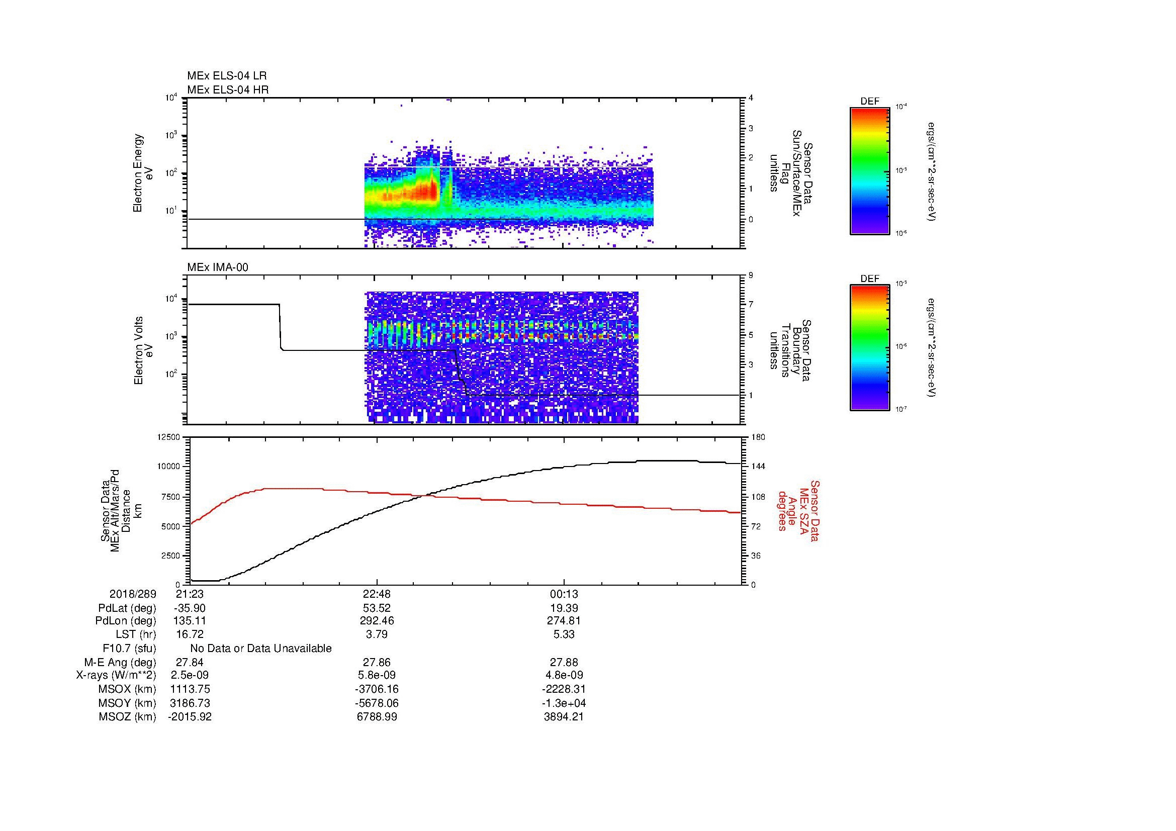Click the M-E Ang value 27.88
This screenshot has height=831, width=1176.
coord(564,662)
